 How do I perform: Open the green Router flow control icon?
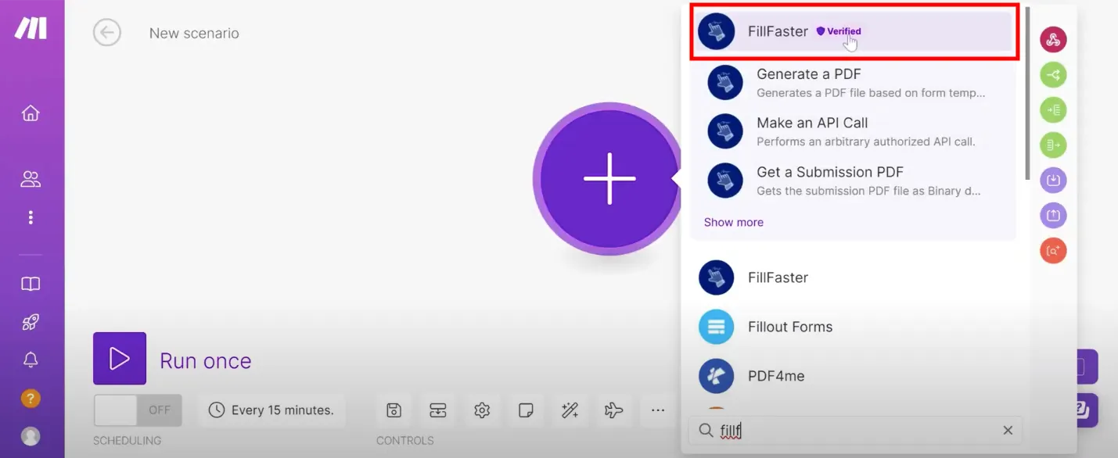coord(1053,75)
